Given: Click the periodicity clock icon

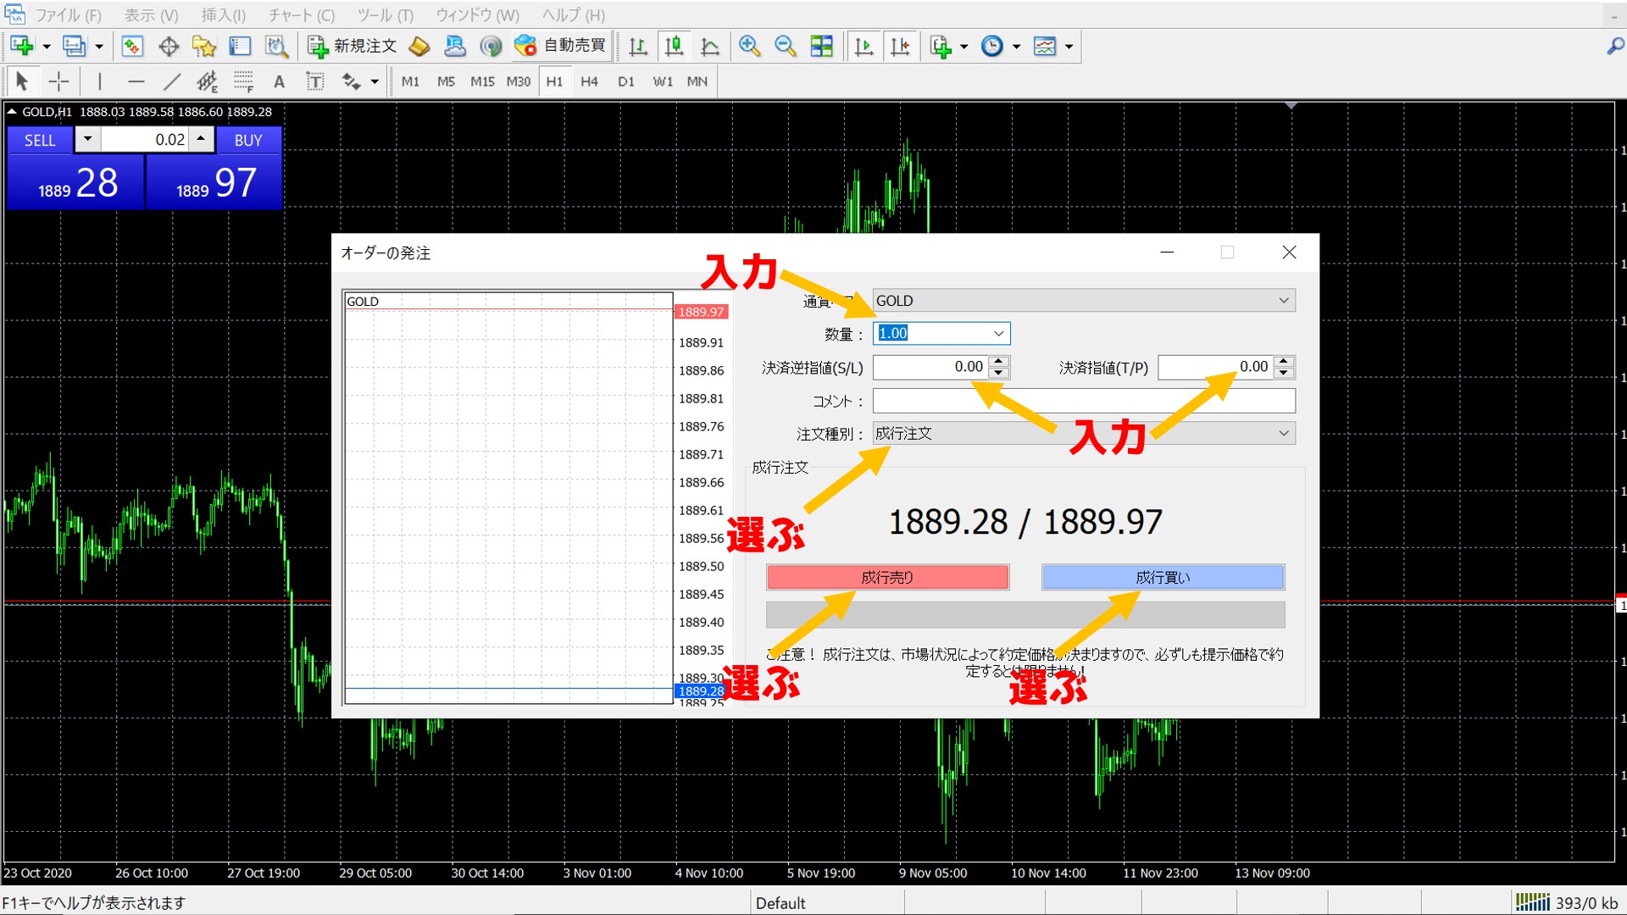Looking at the screenshot, I should [992, 46].
